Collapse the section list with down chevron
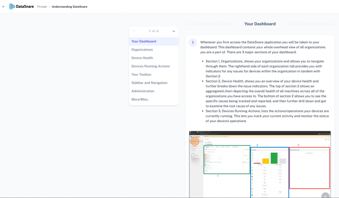339x198 pixels. click(173, 31)
